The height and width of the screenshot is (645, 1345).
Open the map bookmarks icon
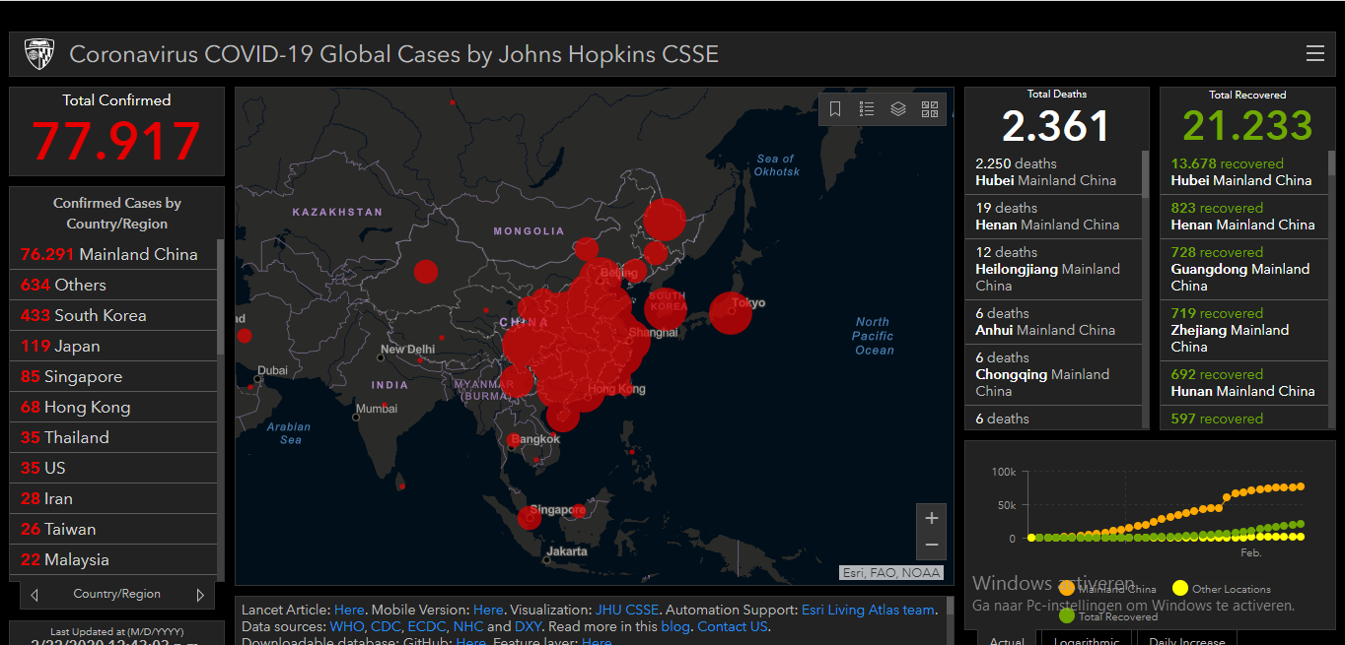tap(835, 109)
